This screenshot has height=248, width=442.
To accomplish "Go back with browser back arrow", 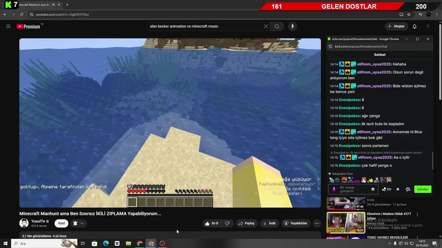I will coord(5,14).
